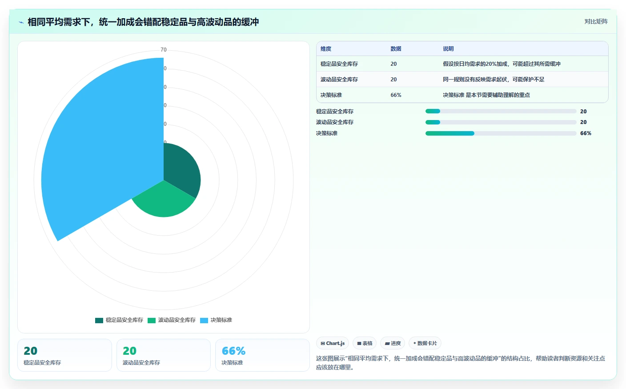Open the 稳定品安全库存 stat card showing 20
The height and width of the screenshot is (389, 626).
64,355
